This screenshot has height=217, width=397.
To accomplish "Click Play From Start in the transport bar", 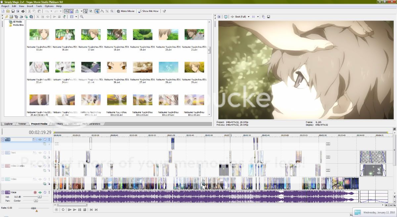I will click(70, 210).
